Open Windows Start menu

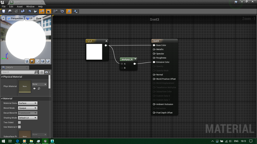click(x=3, y=141)
